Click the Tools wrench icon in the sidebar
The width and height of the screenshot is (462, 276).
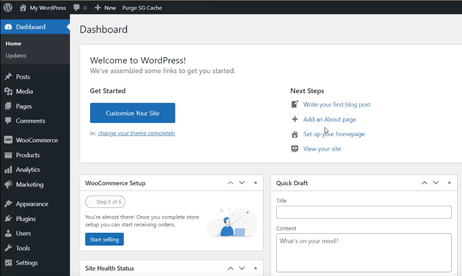tap(8, 248)
